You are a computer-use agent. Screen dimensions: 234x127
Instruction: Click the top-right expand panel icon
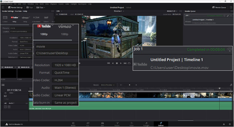click(231, 7)
